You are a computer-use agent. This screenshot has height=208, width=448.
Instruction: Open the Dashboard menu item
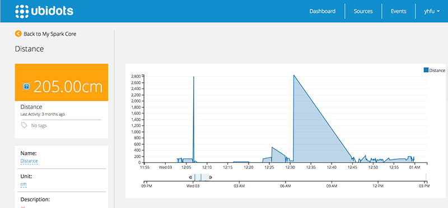pyautogui.click(x=323, y=11)
